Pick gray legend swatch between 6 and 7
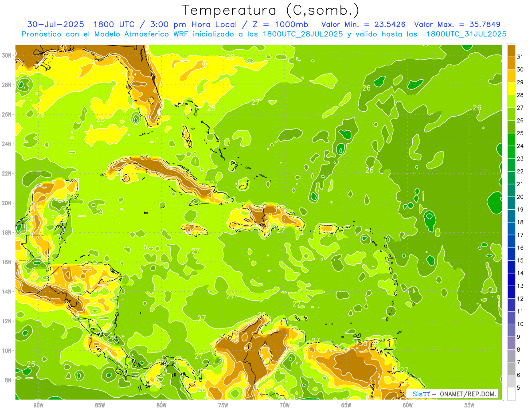The image size is (532, 411). click(x=511, y=368)
